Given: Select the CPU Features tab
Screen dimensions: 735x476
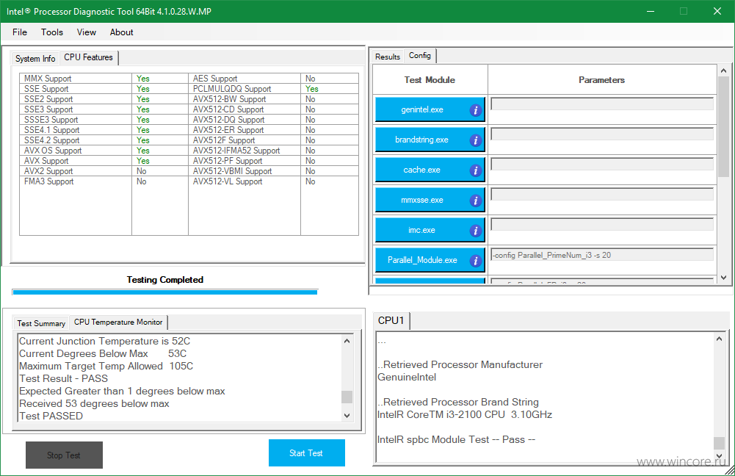Looking at the screenshot, I should 89,57.
